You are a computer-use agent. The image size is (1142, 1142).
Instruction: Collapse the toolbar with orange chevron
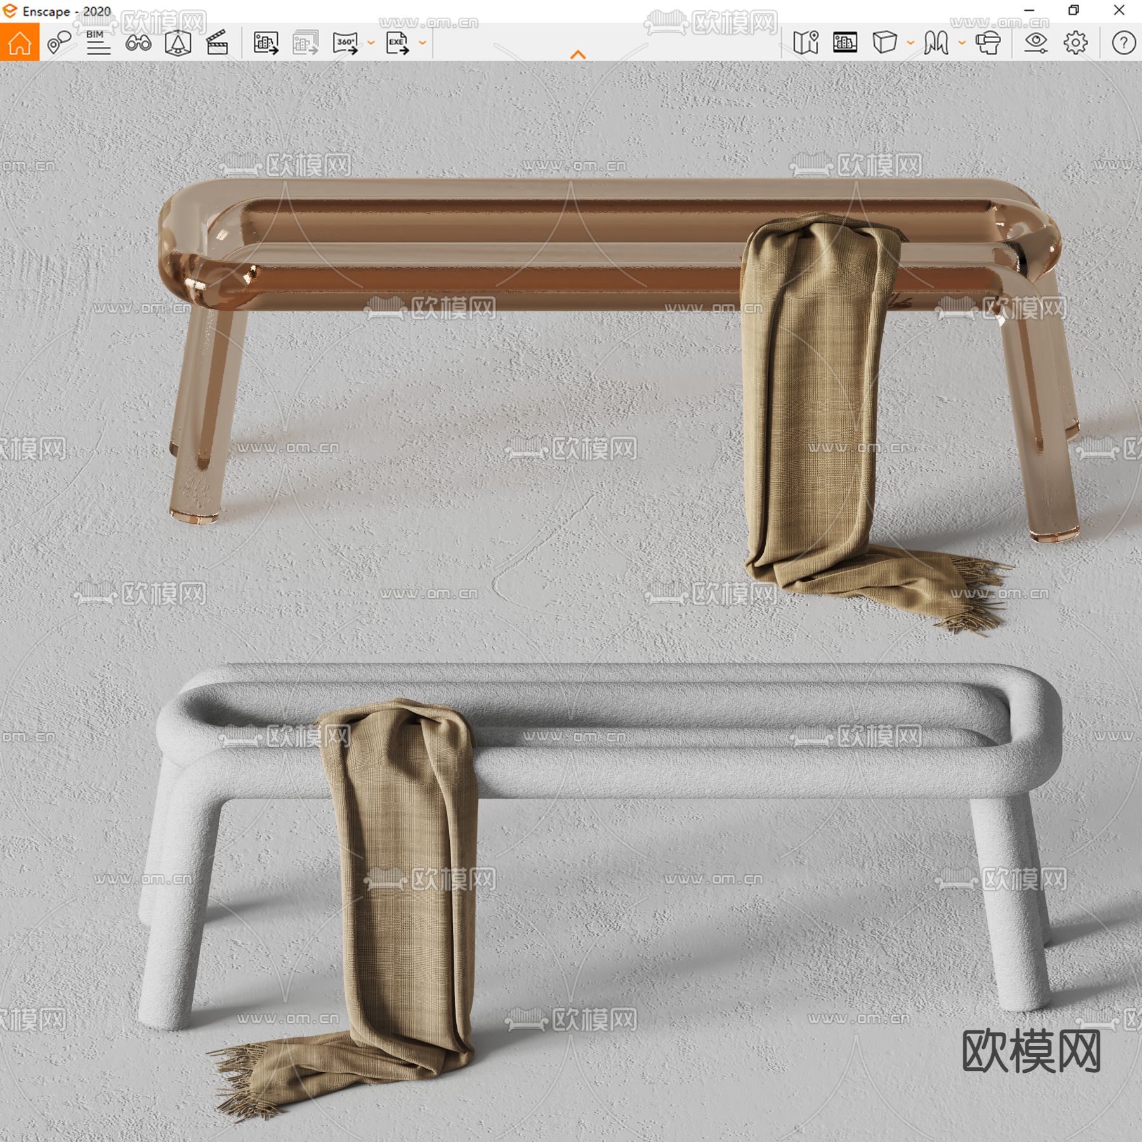coord(578,55)
